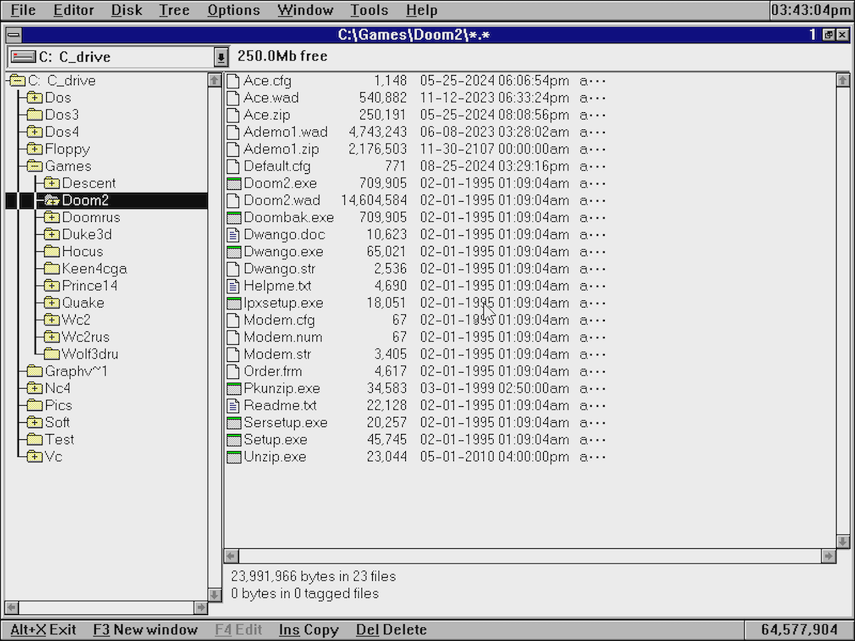
Task: Expand the Dos folder in tree
Action: pyautogui.click(x=35, y=98)
